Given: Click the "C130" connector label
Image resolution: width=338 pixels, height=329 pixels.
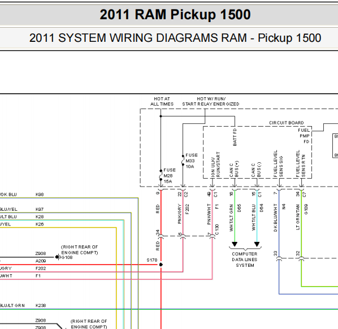Looking at the screenshot, I should coord(217,230).
